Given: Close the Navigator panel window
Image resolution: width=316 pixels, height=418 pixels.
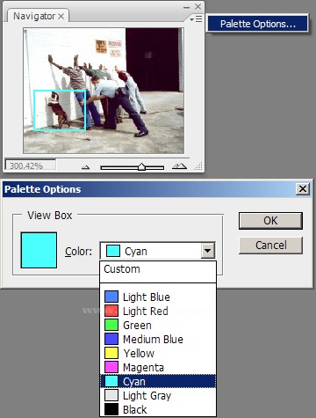Looking at the screenshot, I should [197, 6].
